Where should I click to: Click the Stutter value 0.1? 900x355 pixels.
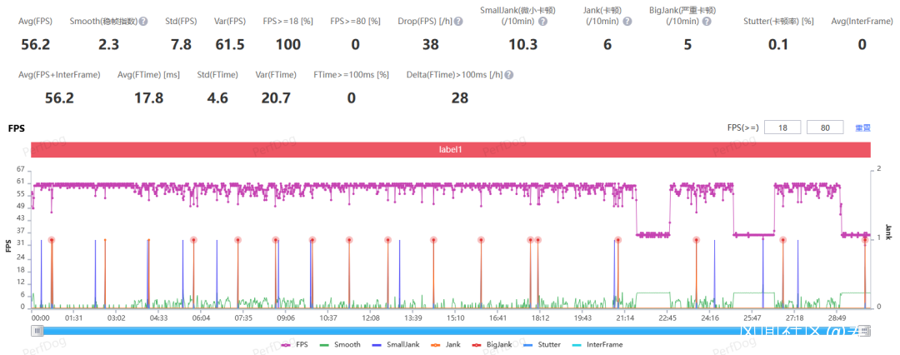(x=777, y=45)
